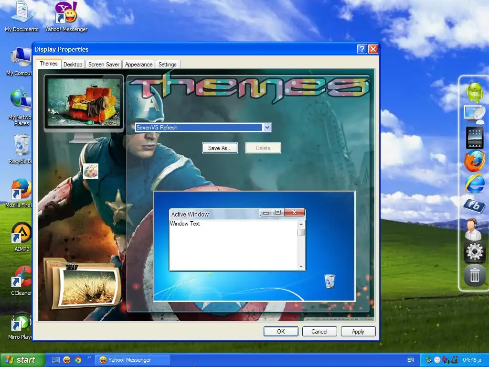Click the recycle bin in theme preview

(330, 281)
